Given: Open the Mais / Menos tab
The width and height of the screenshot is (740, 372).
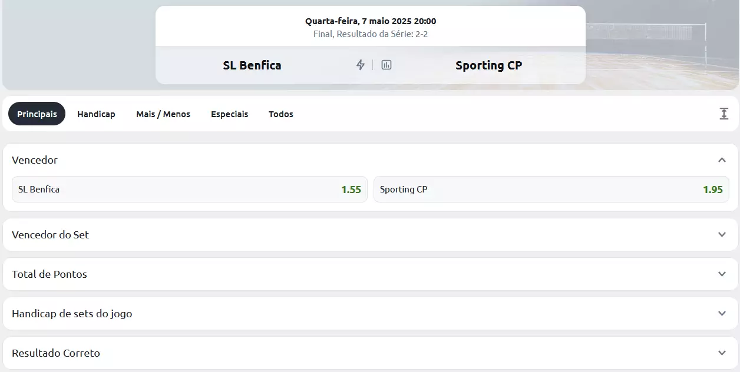Looking at the screenshot, I should (163, 114).
